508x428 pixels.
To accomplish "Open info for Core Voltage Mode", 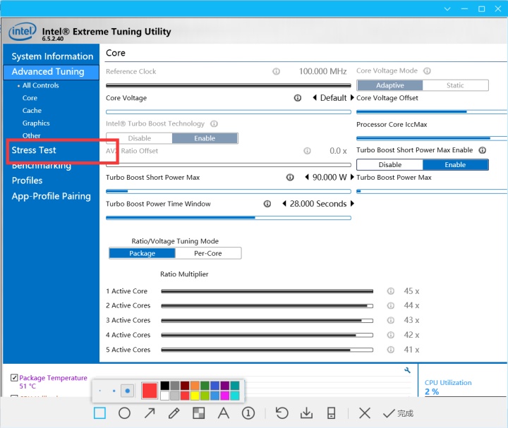I will click(428, 71).
